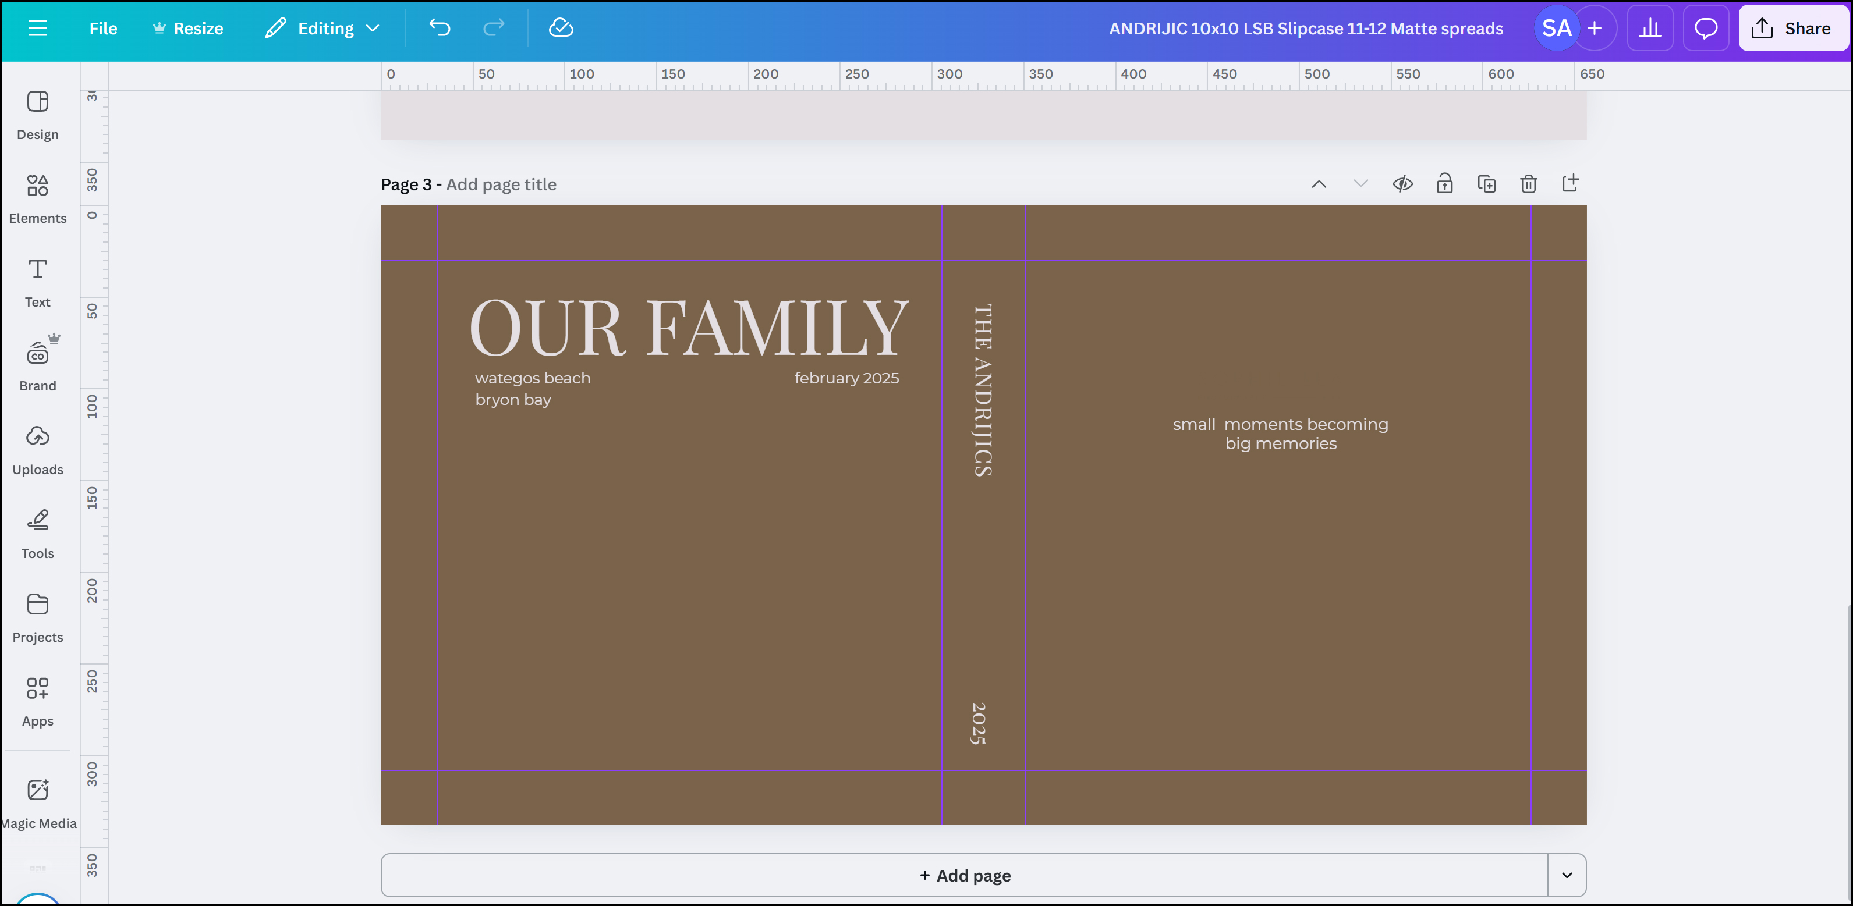Select THE ANDRIJICS spine text
The image size is (1853, 906).
(x=983, y=390)
